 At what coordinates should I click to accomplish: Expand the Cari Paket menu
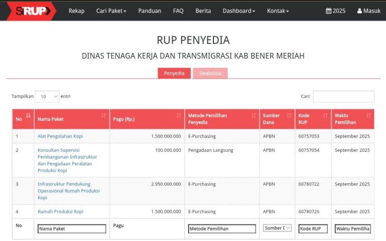[111, 11]
